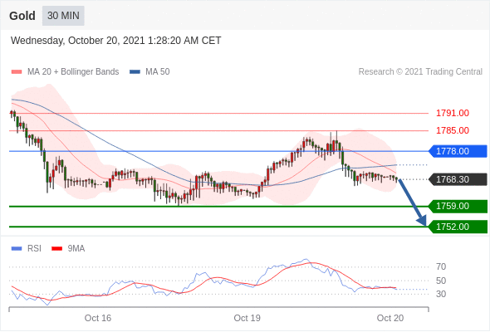This screenshot has height=332, width=490.
Task: Toggle the MA 50 legend entry
Action: click(x=149, y=72)
